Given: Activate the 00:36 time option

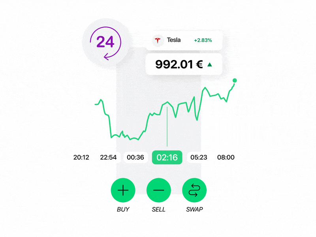Looking at the screenshot, I should click(x=136, y=157).
